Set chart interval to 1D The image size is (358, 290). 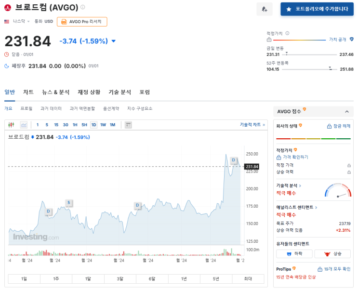pos(93,125)
